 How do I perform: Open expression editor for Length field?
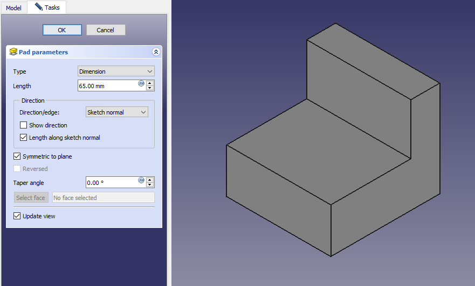click(141, 83)
